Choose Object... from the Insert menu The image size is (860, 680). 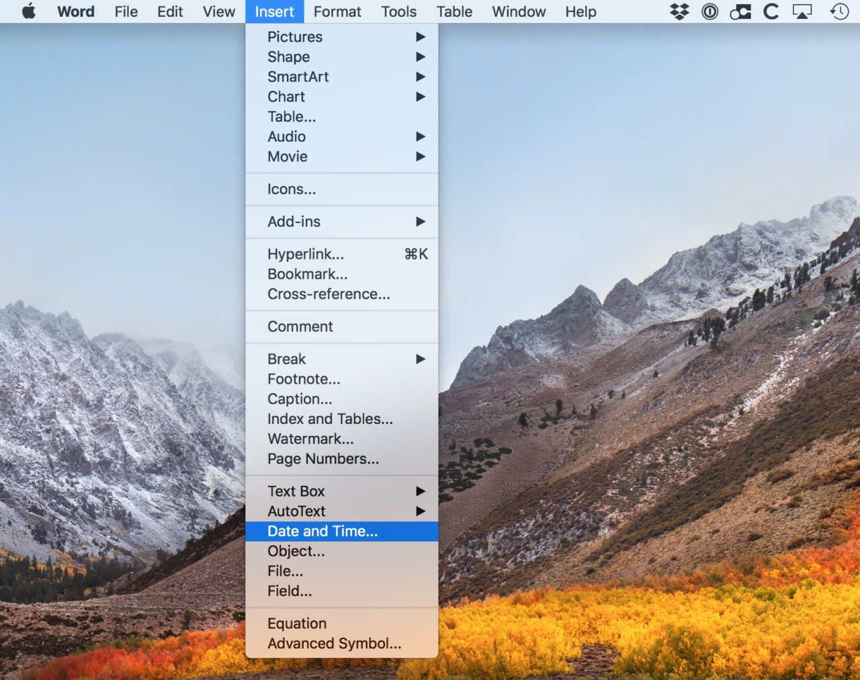coord(342,551)
